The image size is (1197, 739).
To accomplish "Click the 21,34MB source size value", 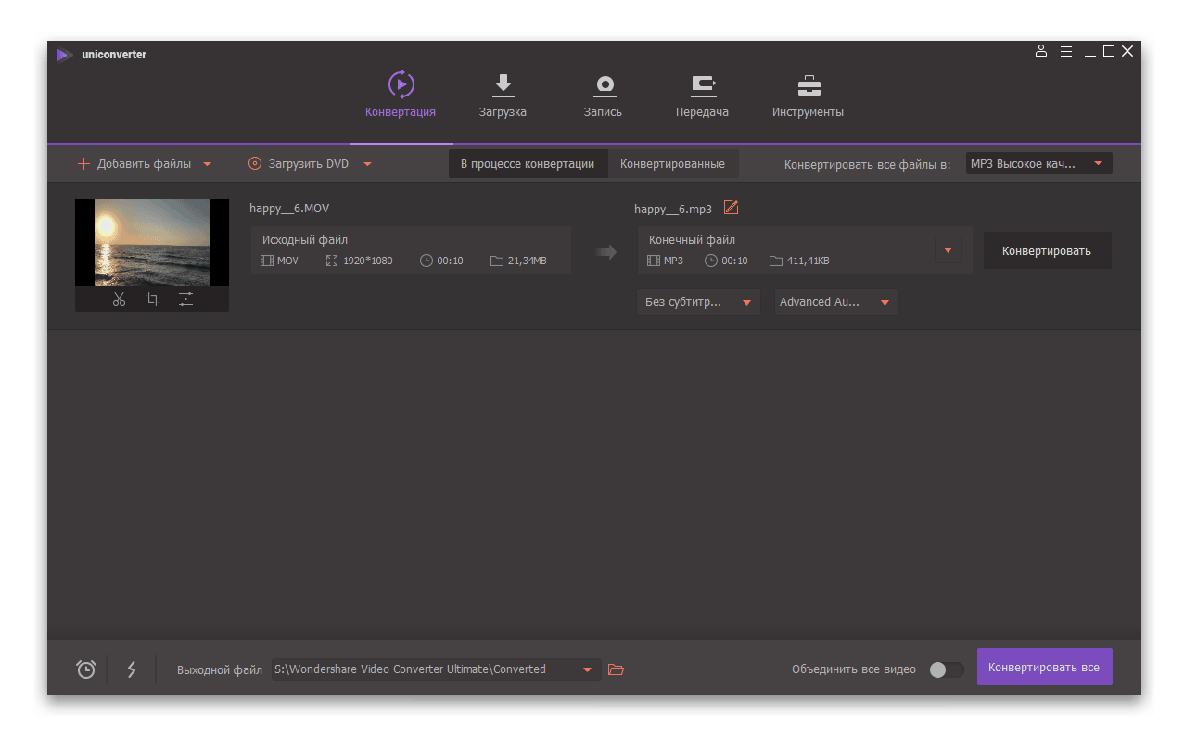I will 527,261.
